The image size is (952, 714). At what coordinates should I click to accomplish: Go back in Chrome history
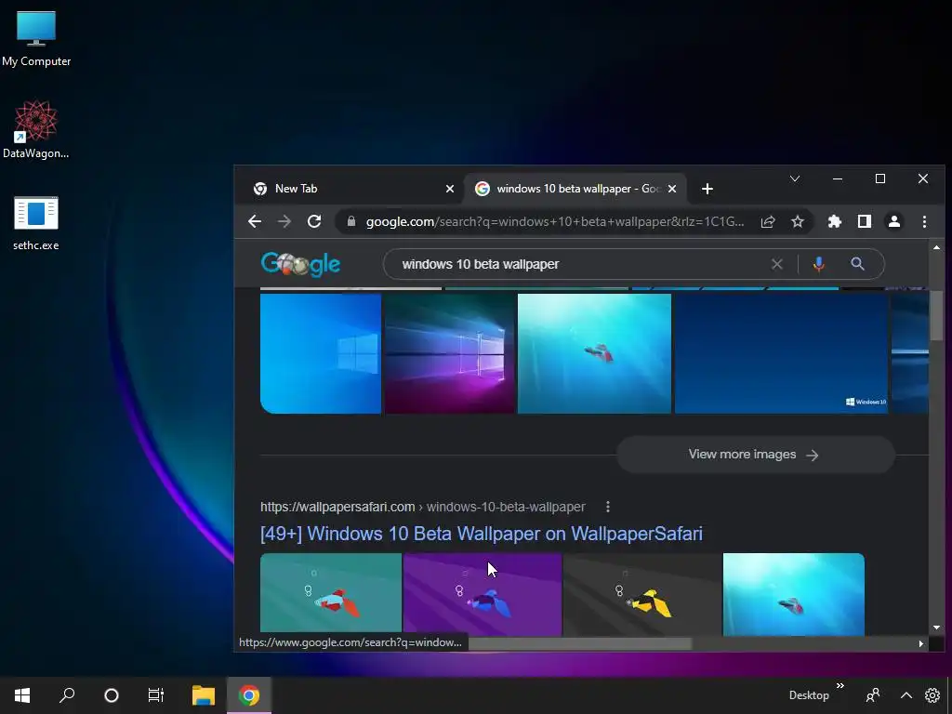(x=255, y=221)
